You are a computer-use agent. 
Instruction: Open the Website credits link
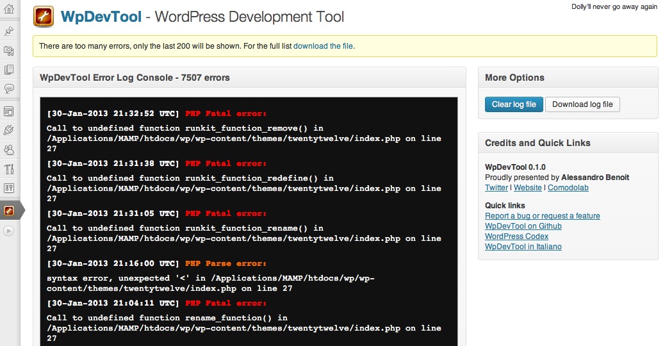click(x=528, y=187)
